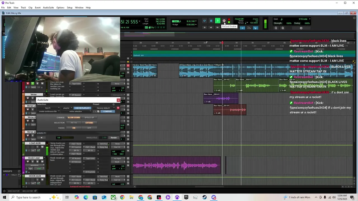Click the MIDI EDITOR tab at bottom
Viewport: 358px width, 201px height.
(14, 191)
